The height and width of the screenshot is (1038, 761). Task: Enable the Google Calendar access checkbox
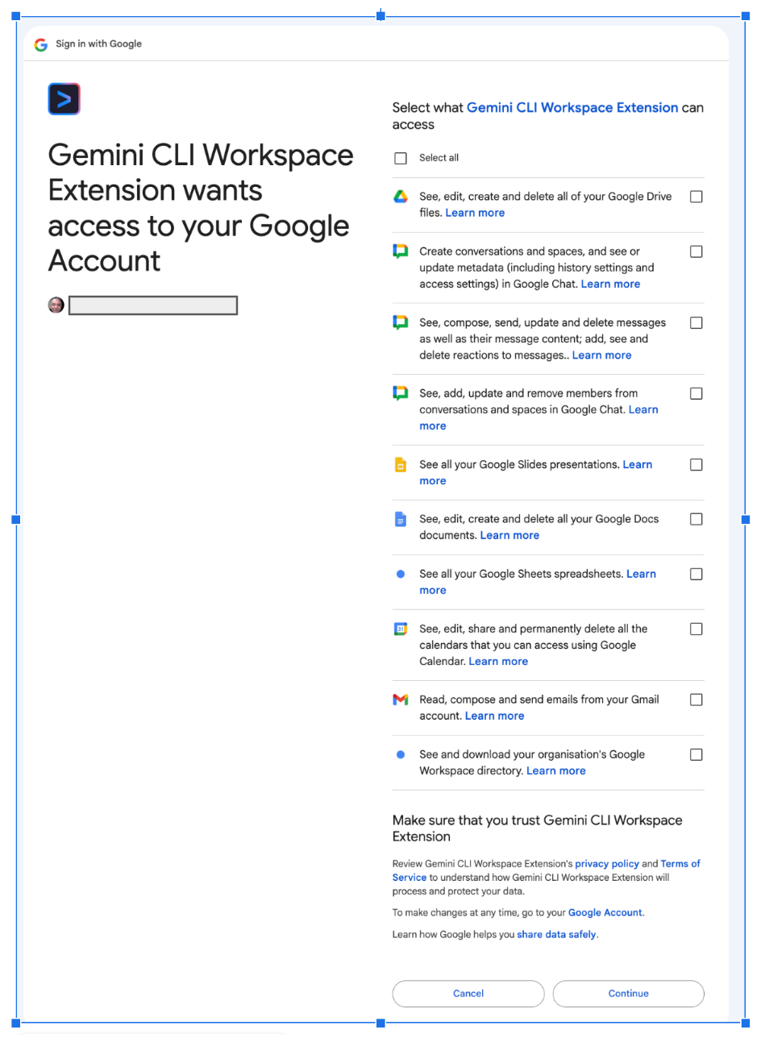(697, 629)
